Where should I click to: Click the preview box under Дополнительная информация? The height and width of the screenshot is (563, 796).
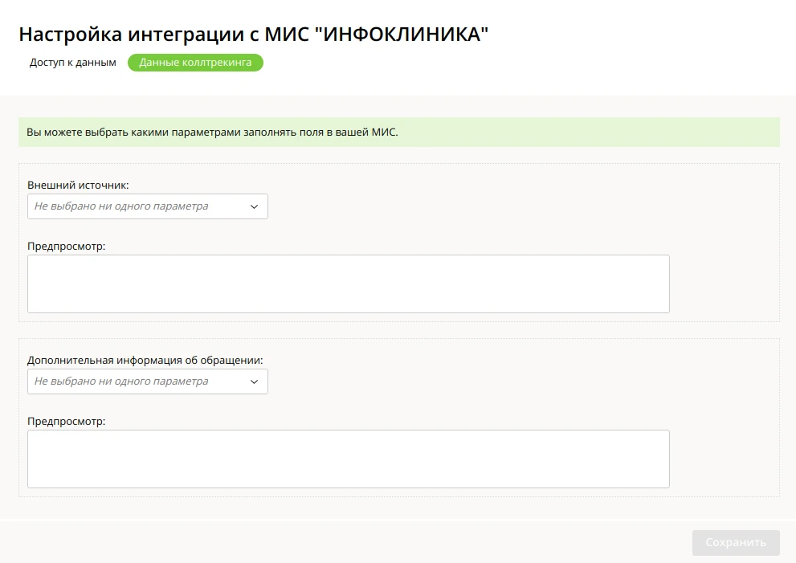(349, 459)
